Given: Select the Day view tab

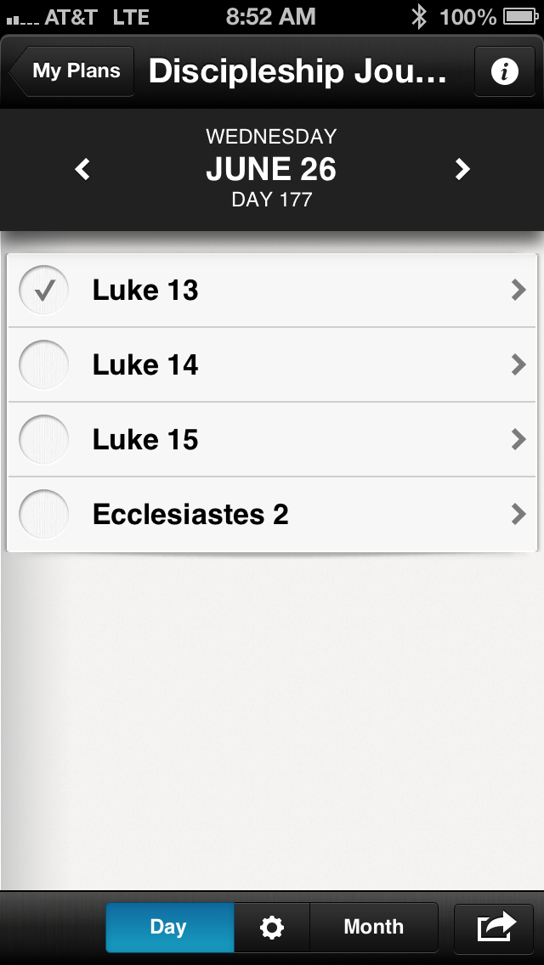Looking at the screenshot, I should coord(168,928).
